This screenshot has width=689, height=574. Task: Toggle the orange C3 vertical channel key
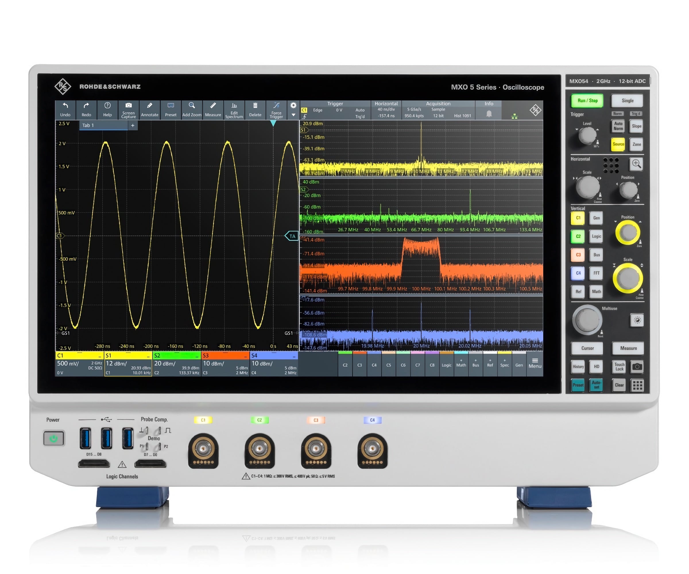point(578,255)
